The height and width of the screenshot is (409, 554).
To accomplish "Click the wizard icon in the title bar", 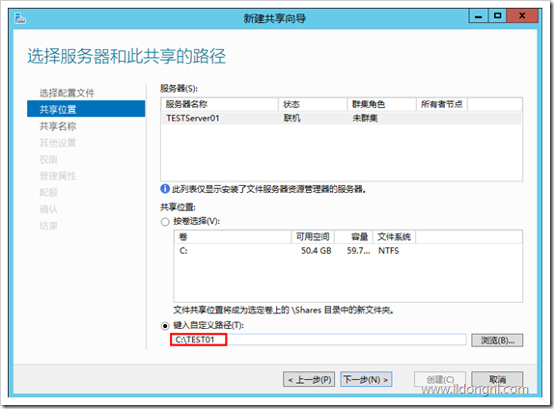I will (20, 18).
